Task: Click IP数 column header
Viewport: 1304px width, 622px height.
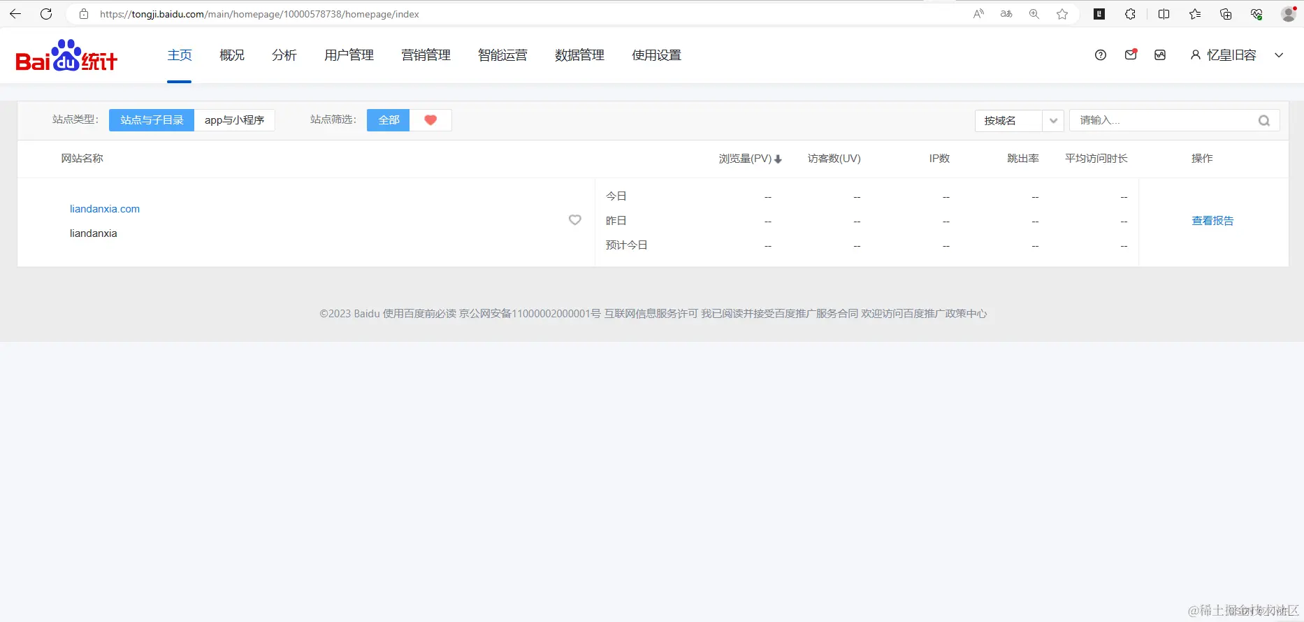Action: 939,159
